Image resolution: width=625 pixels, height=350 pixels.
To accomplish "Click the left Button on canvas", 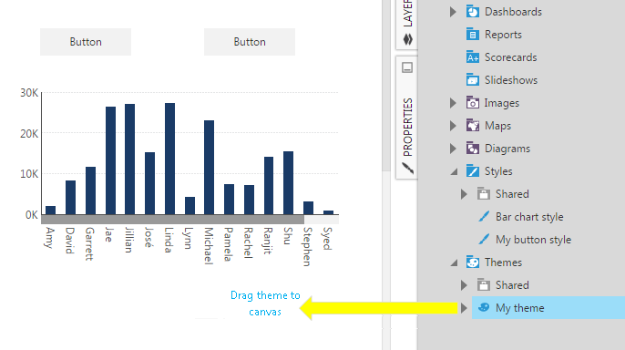I will 86,42.
